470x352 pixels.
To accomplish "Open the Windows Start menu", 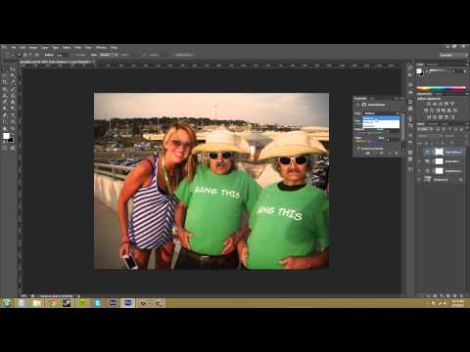I will [x=6, y=303].
